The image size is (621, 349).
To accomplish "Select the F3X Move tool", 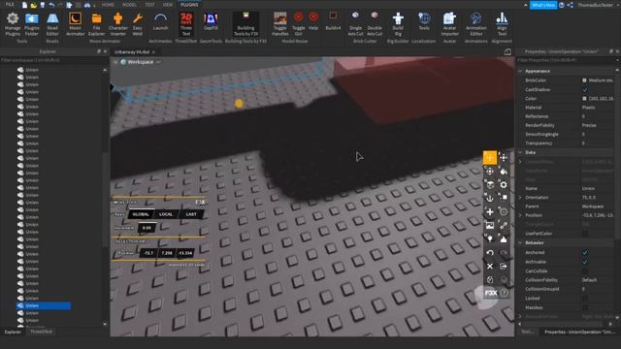I will point(490,157).
